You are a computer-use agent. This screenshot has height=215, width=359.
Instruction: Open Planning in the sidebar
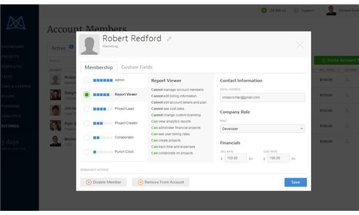pyautogui.click(x=10, y=106)
